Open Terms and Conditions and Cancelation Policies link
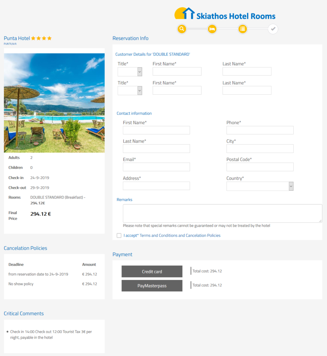327x356 pixels. click(x=180, y=236)
